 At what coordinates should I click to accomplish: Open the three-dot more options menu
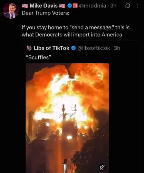coord(137,6)
